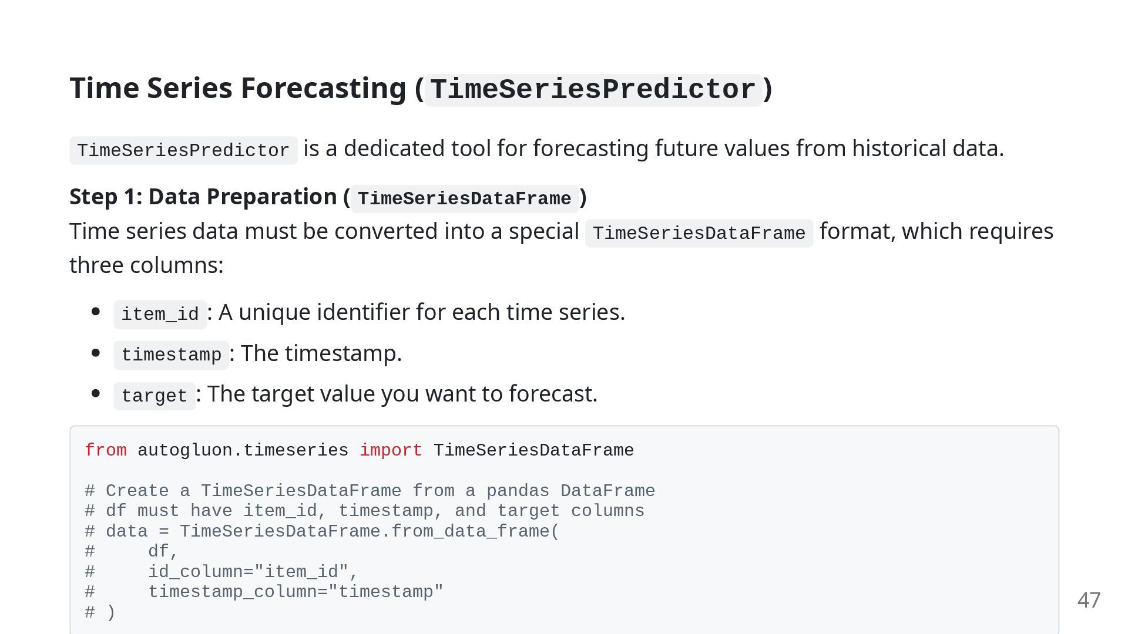
Task: Click the from_data_frame( comment line
Action: 323,531
